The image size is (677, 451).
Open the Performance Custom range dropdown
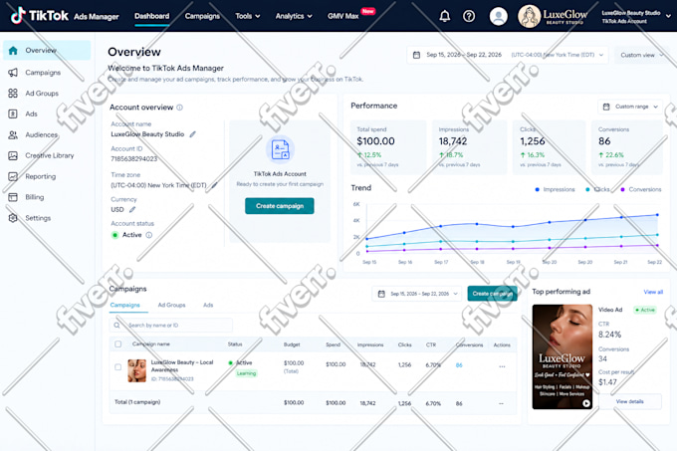[630, 107]
